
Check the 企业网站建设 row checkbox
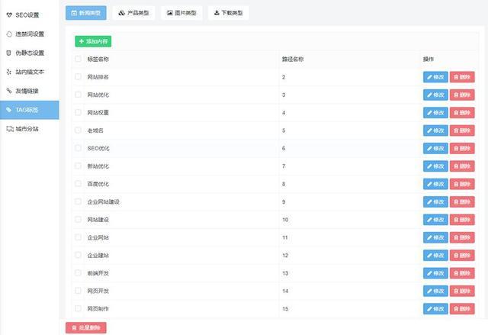pos(78,201)
